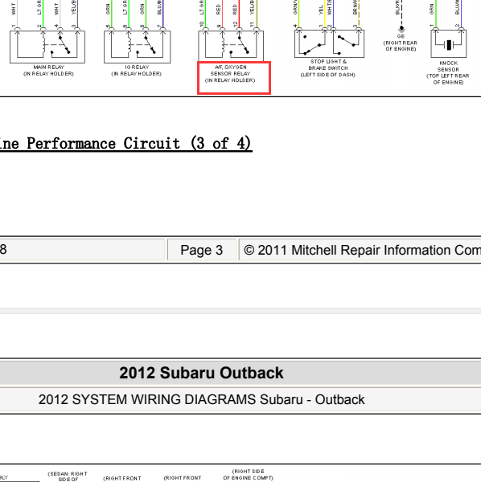Screen dimensions: 481x482
Task: Click the IG Relay schematic symbol
Action: tap(138, 47)
